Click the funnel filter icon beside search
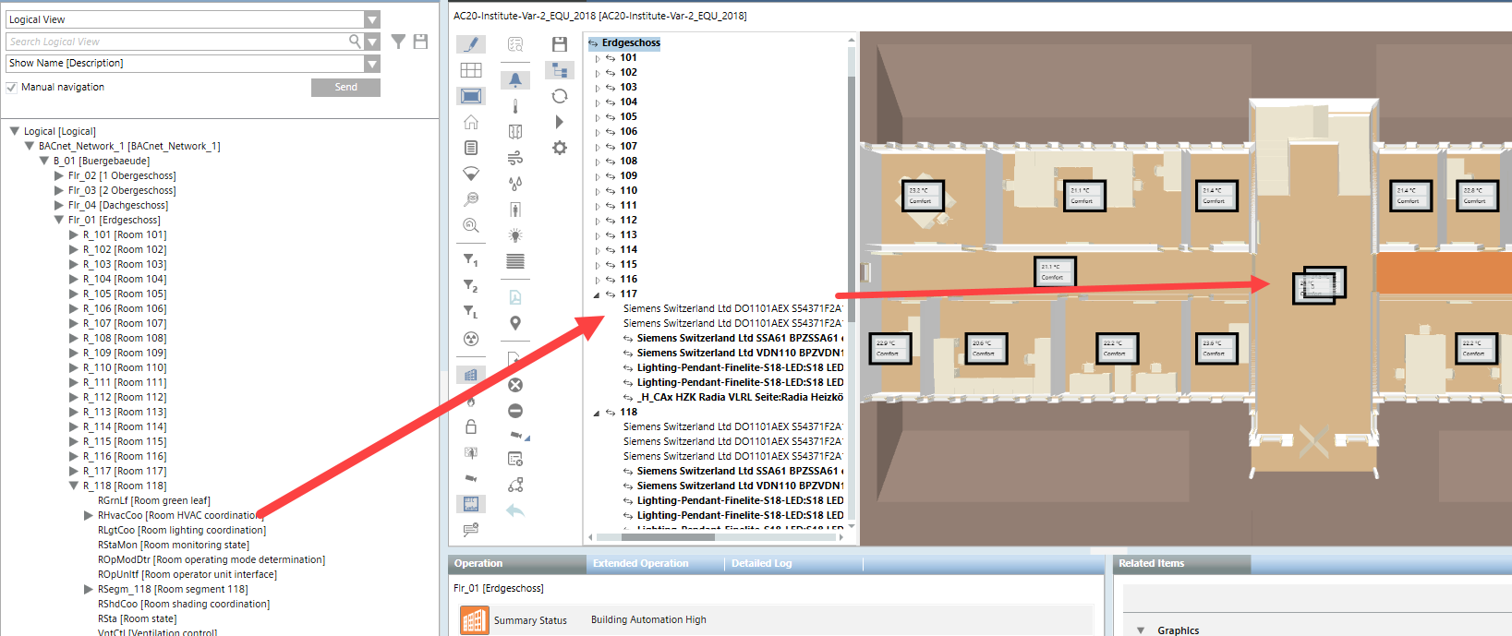This screenshot has height=636, width=1512. pos(398,42)
